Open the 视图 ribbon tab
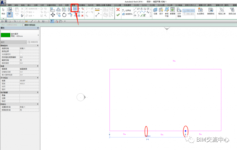Image resolution: width=237 pixels, height=150 pixels. [67, 5]
